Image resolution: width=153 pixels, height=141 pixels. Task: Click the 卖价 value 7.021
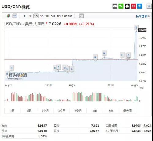click(95, 126)
